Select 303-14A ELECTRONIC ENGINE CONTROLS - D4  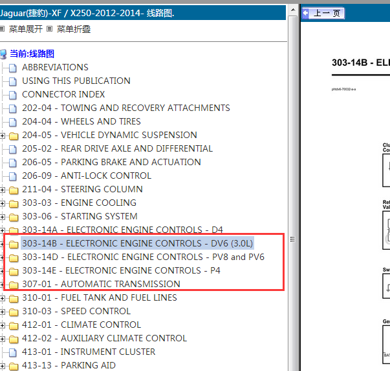coord(122,230)
